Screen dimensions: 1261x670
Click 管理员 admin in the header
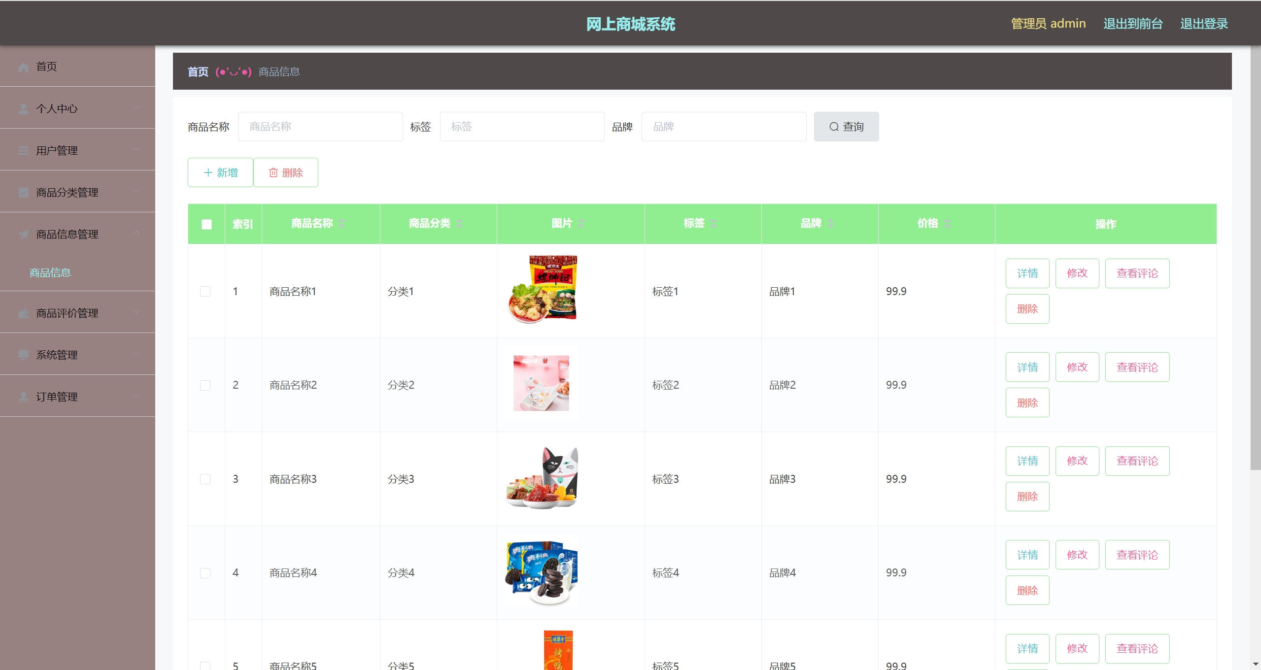1048,24
